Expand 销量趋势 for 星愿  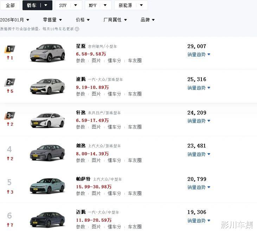(199, 54)
